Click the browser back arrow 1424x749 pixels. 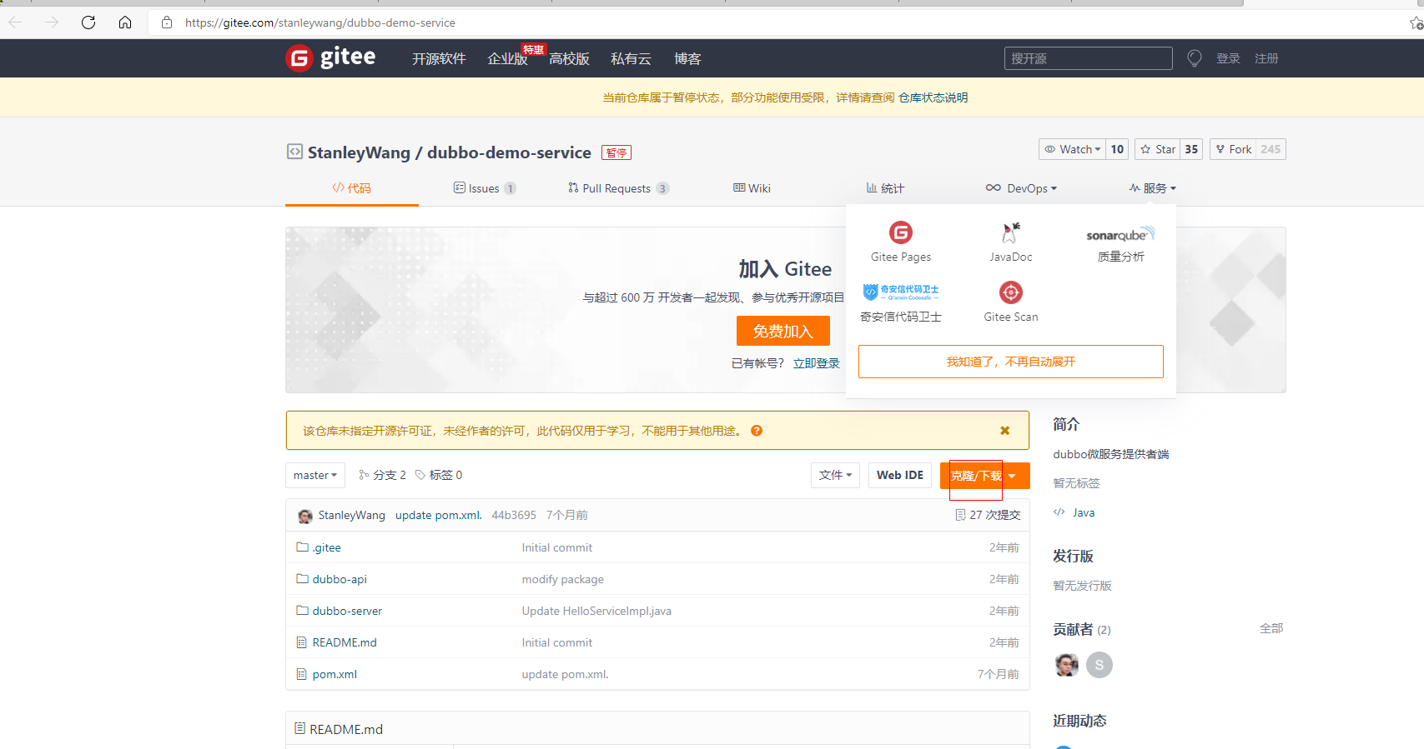pyautogui.click(x=15, y=22)
